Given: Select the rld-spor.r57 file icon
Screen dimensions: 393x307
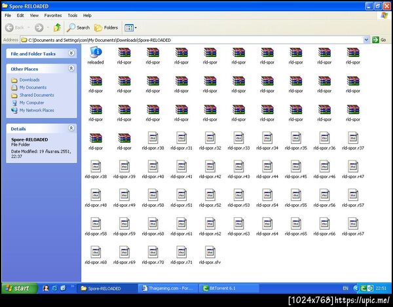Looking at the screenshot, I should [x=353, y=195].
